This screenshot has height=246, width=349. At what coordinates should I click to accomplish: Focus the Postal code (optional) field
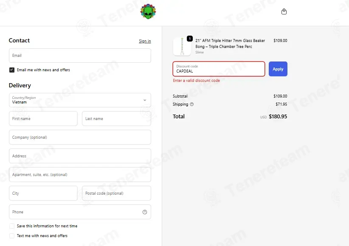(x=116, y=193)
